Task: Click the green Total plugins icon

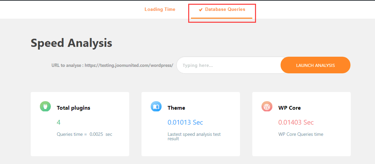Action: [x=45, y=106]
